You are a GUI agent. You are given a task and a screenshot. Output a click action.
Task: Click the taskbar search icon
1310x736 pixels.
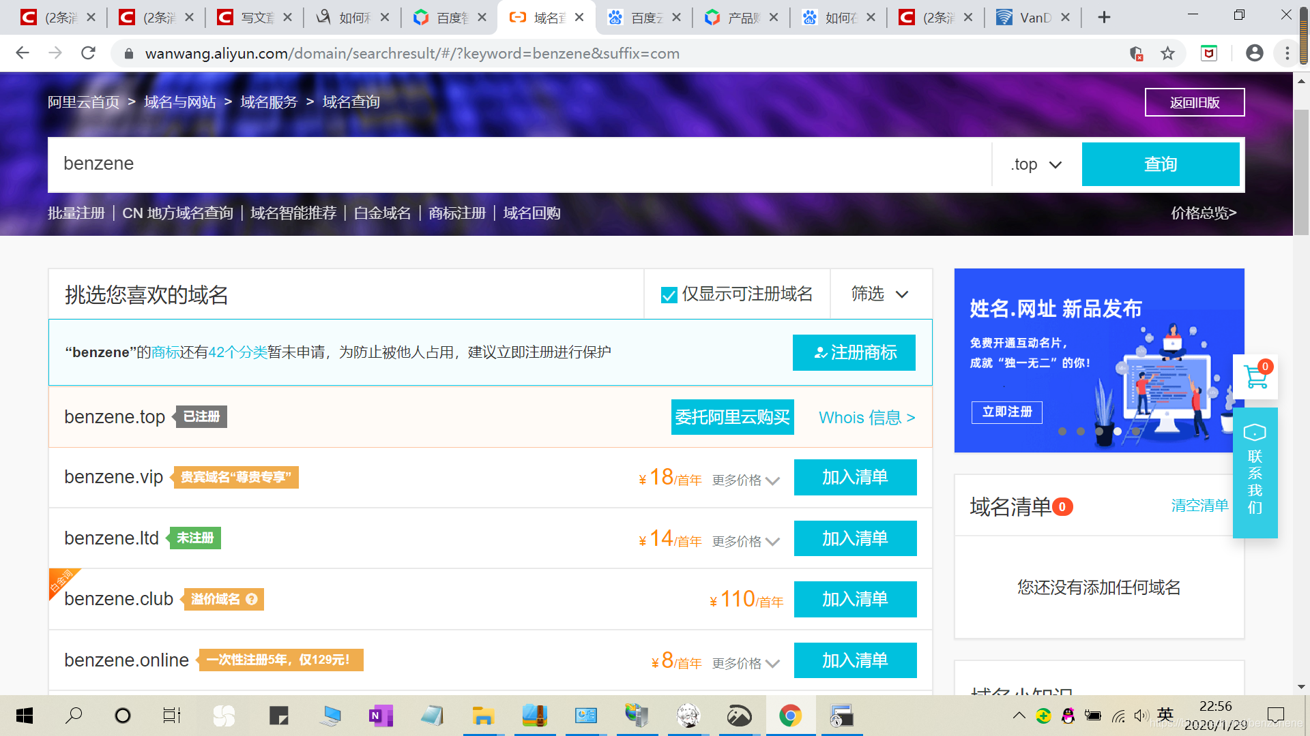[x=74, y=716]
